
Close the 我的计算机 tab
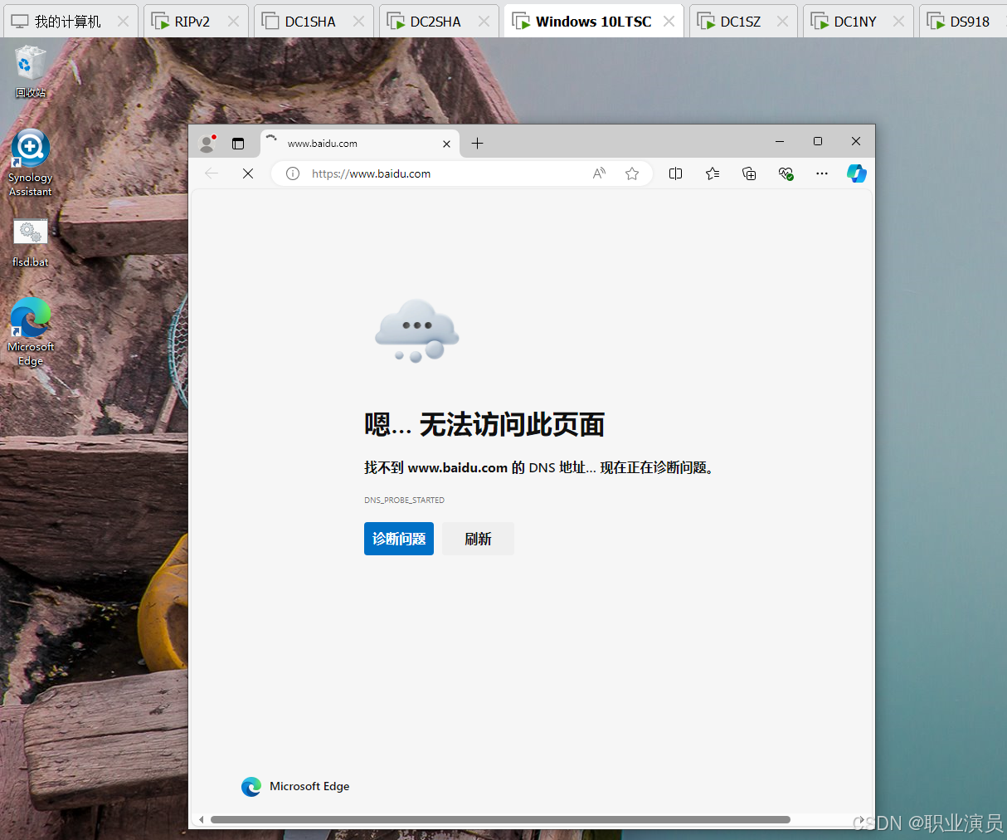[123, 22]
